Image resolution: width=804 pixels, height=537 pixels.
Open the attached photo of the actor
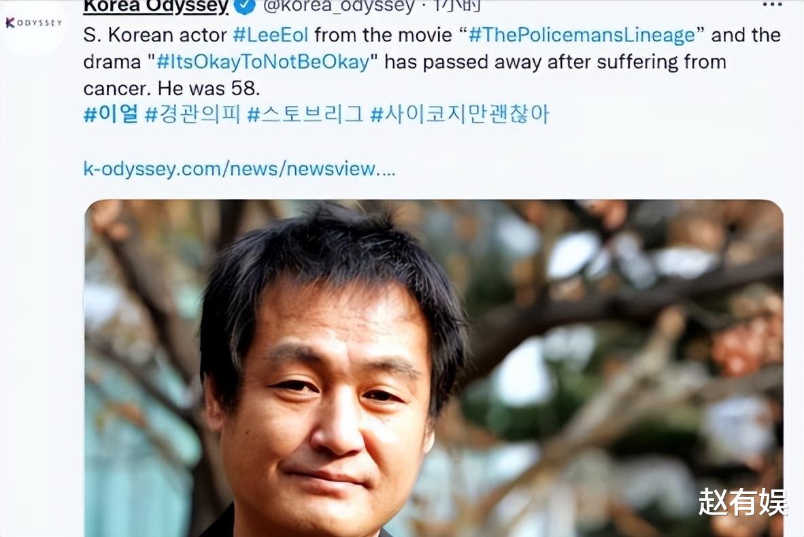(434, 368)
